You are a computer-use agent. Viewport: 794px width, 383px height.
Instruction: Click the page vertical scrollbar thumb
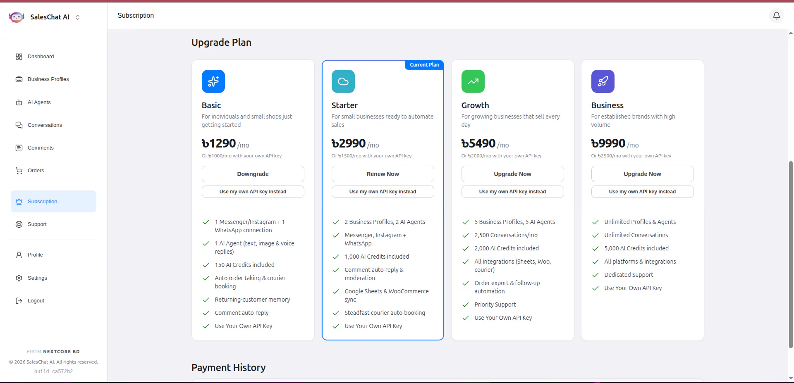(x=791, y=254)
